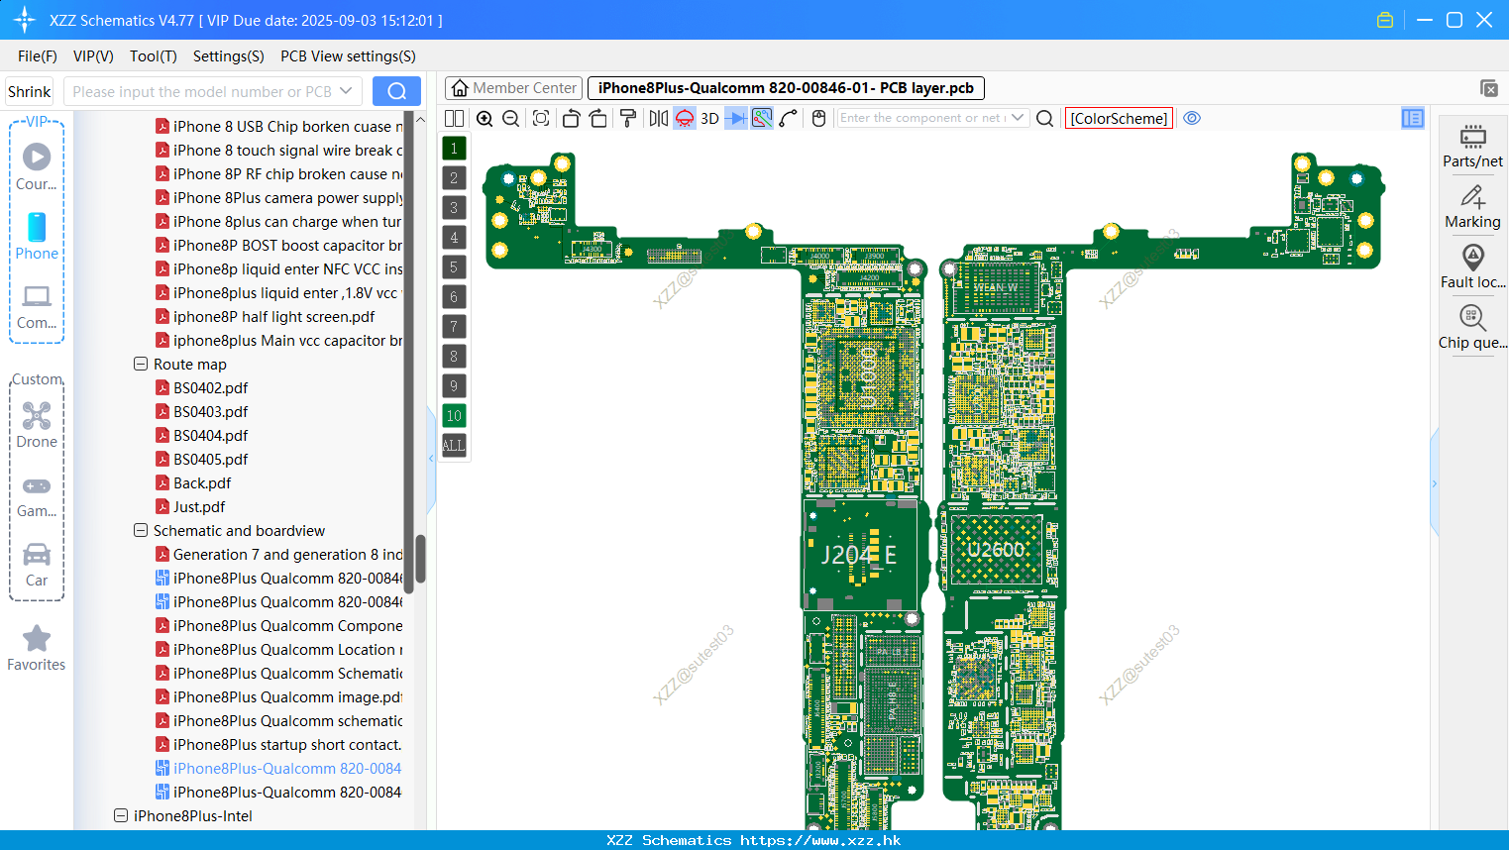
Task: Select PCB layer 5
Action: click(454, 266)
